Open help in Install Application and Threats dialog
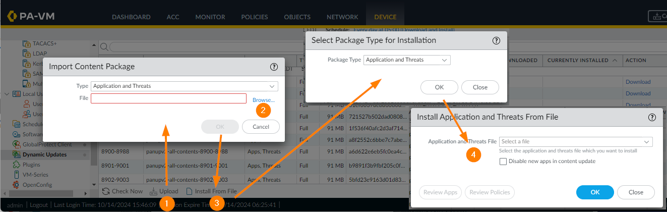667x212 pixels. [x=652, y=117]
